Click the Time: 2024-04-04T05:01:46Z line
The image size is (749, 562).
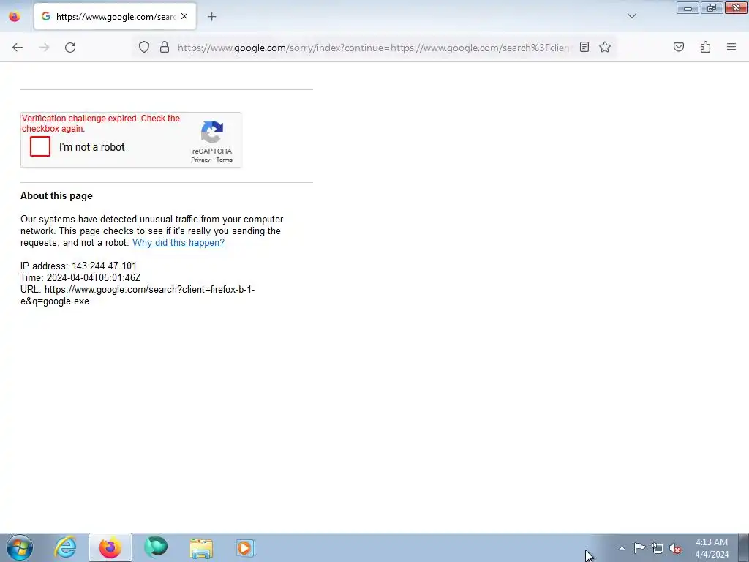tap(80, 277)
